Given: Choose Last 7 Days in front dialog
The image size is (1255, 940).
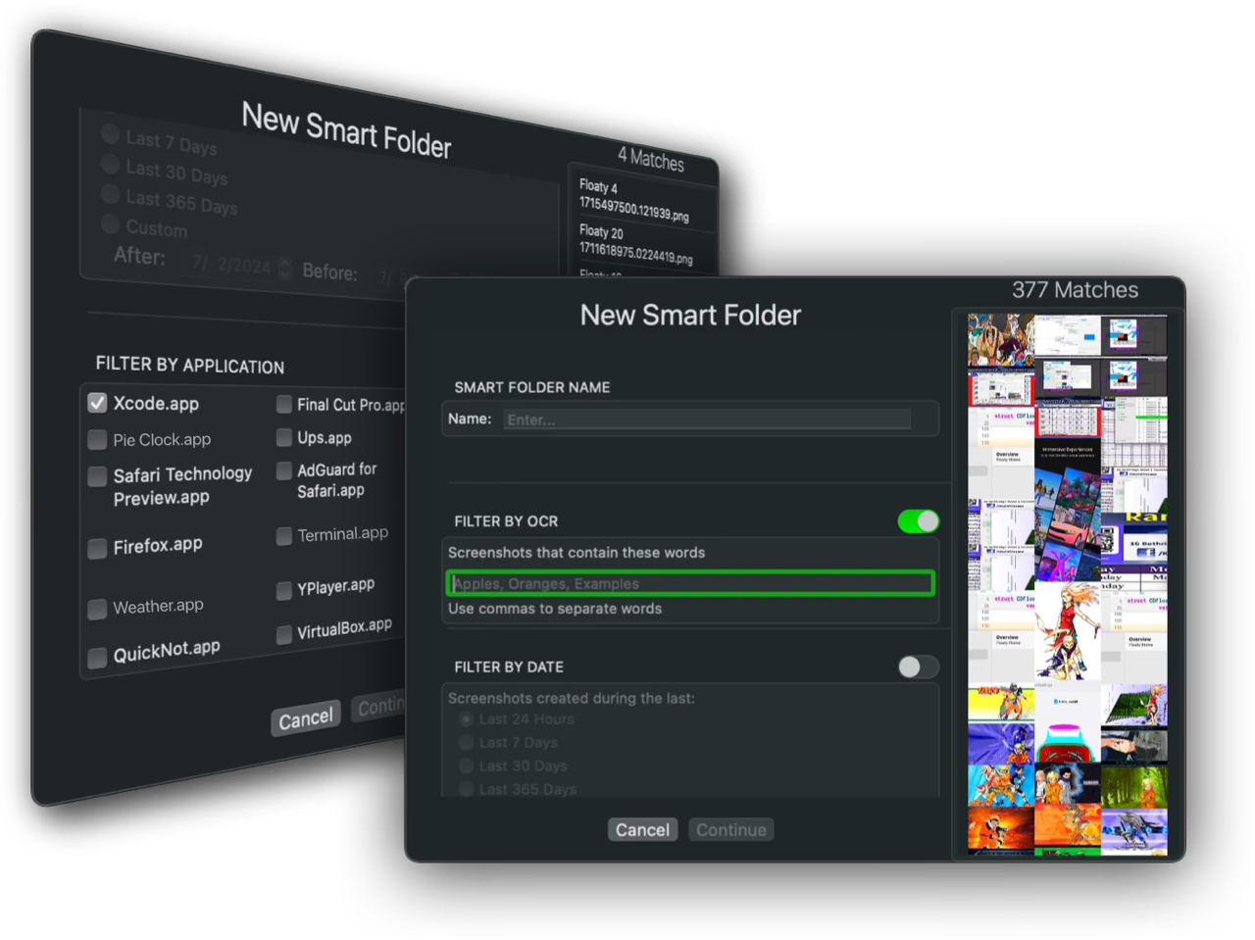Looking at the screenshot, I should point(467,743).
